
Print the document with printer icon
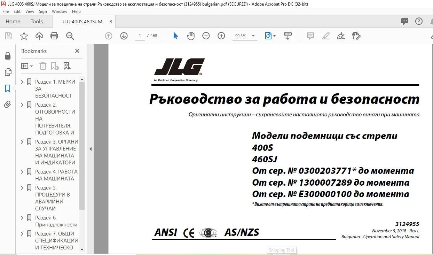[x=54, y=36]
